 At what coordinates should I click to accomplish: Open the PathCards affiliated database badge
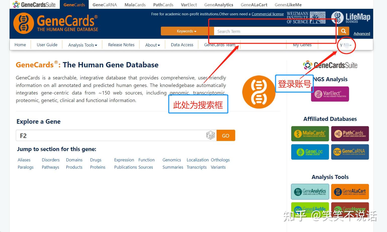(350, 133)
